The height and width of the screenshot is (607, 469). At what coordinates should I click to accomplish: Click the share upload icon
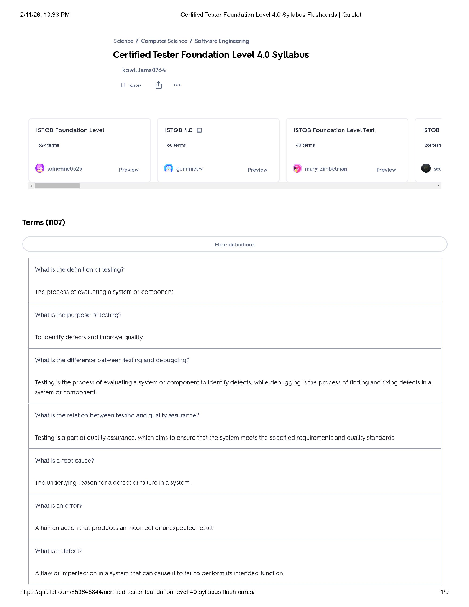pyautogui.click(x=159, y=85)
